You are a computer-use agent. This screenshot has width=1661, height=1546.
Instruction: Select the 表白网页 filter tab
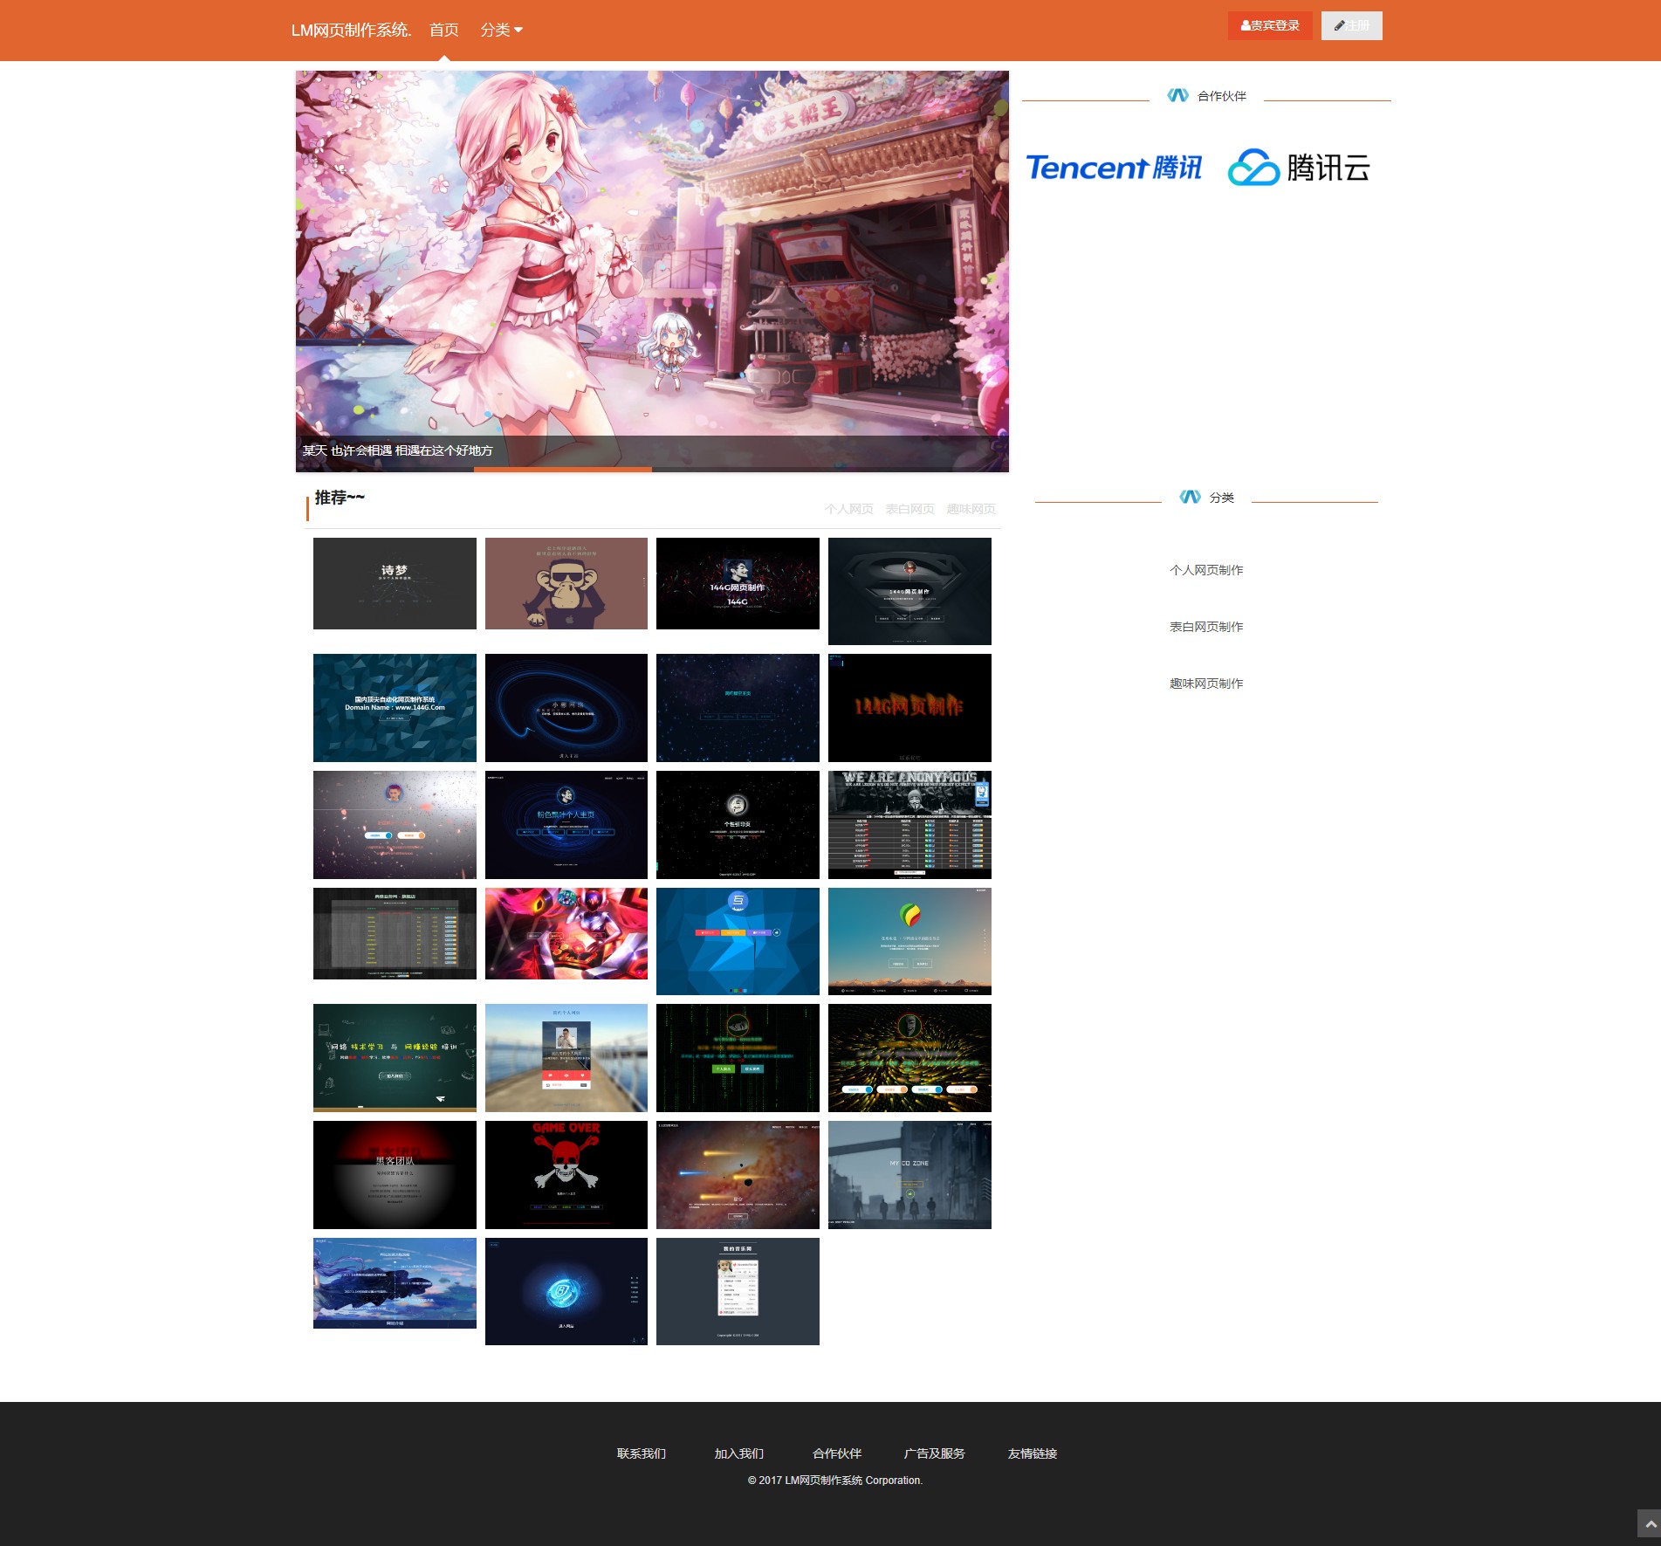click(x=909, y=509)
